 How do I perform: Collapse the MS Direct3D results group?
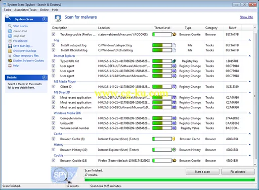coord(250,92)
